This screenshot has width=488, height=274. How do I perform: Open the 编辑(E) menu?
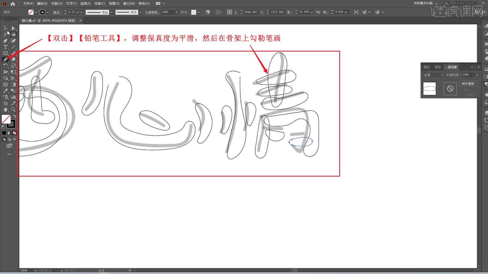(x=42, y=4)
